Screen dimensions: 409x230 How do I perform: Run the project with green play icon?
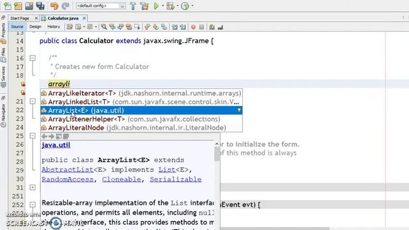[x=156, y=6]
